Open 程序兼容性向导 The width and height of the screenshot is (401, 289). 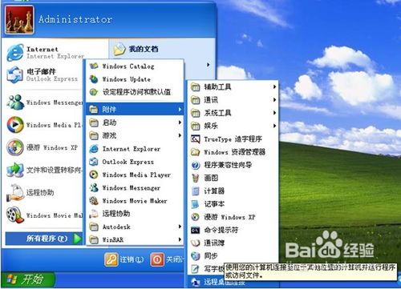tap(233, 165)
